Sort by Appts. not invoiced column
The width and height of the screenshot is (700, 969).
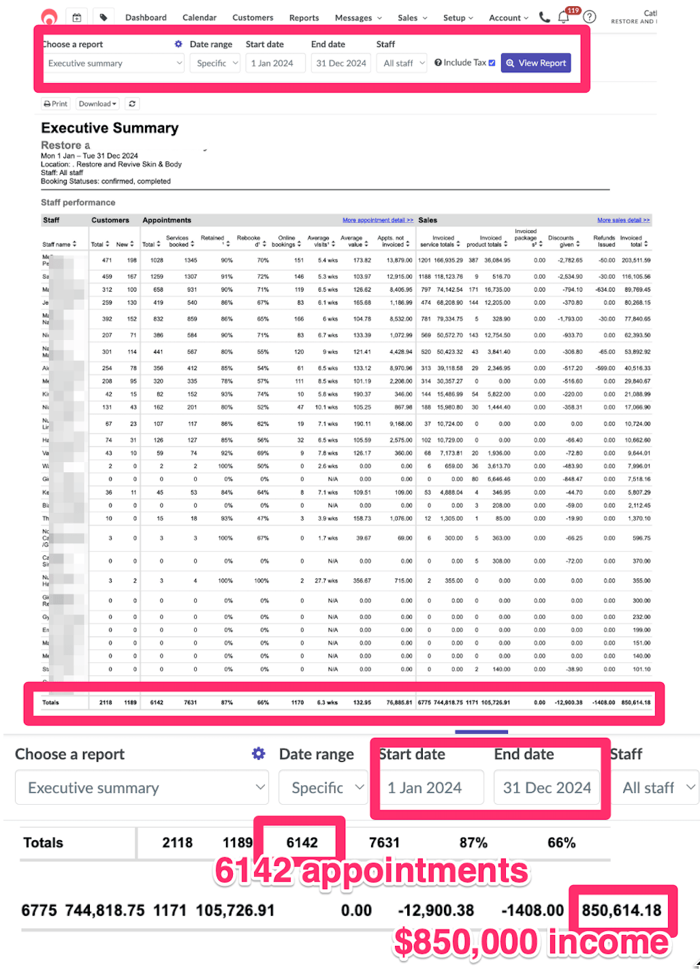pos(393,241)
